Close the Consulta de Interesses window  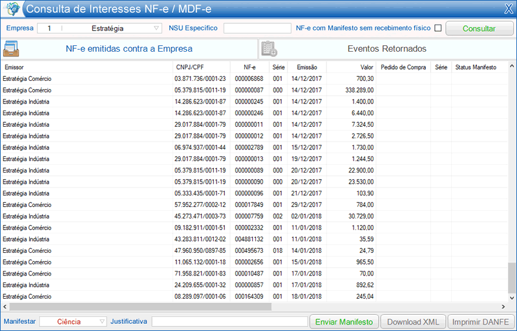(x=509, y=9)
